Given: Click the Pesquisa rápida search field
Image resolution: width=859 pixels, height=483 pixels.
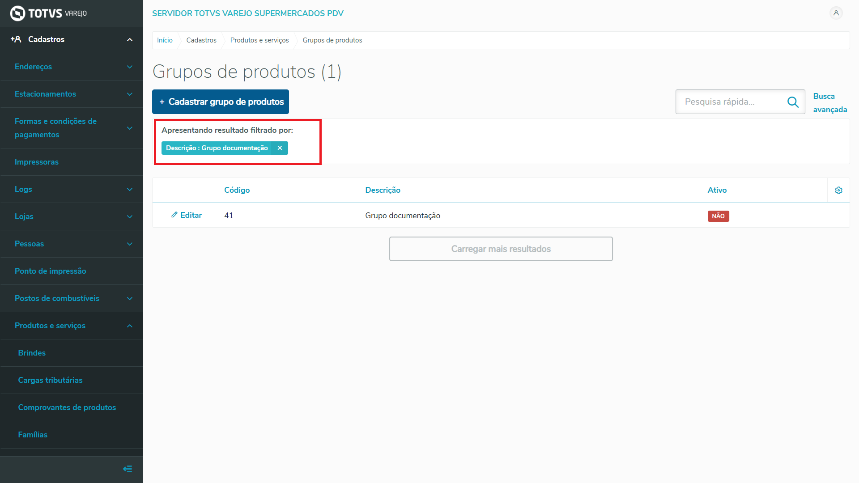Looking at the screenshot, I should tap(731, 102).
